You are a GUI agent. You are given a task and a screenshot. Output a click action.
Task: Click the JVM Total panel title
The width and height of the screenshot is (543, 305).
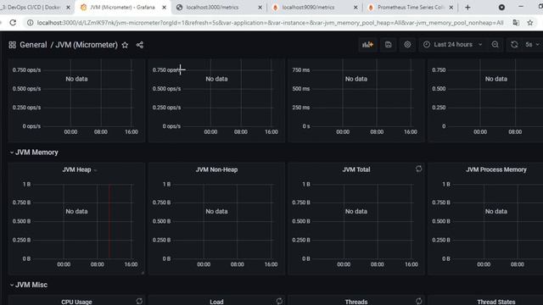tap(356, 169)
